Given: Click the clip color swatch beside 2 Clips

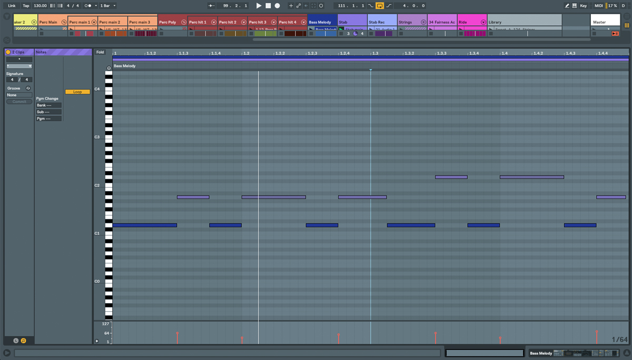Looking at the screenshot, I should pyautogui.click(x=8, y=53).
